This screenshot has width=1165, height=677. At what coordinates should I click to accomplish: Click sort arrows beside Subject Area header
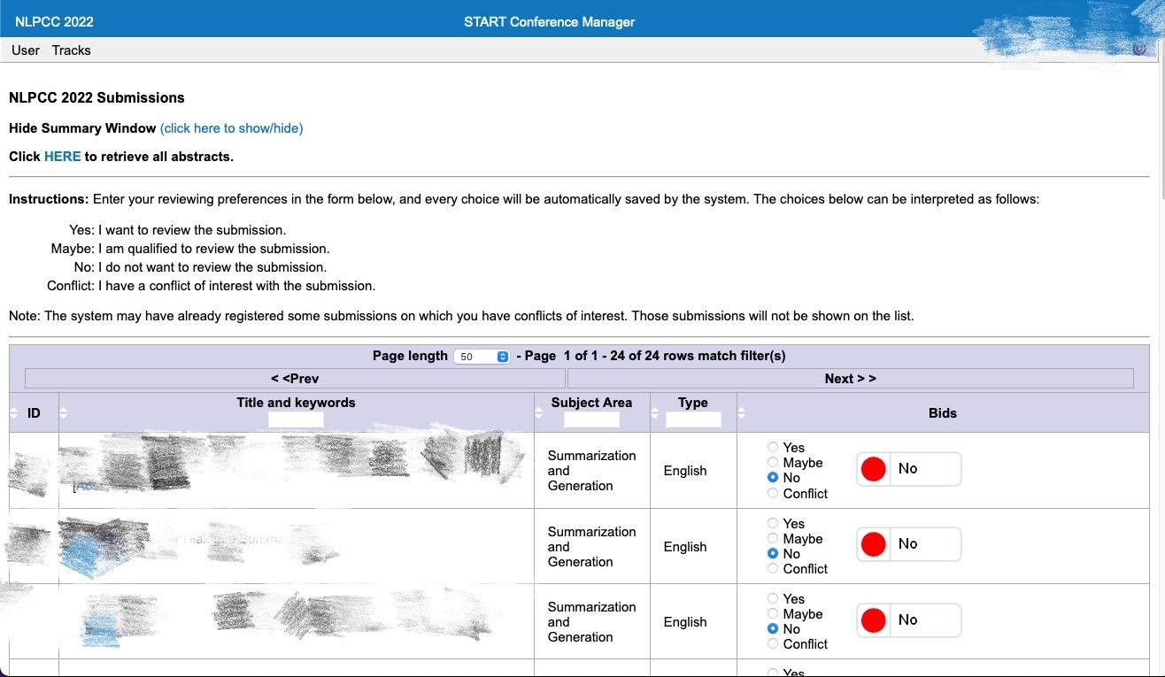[539, 413]
